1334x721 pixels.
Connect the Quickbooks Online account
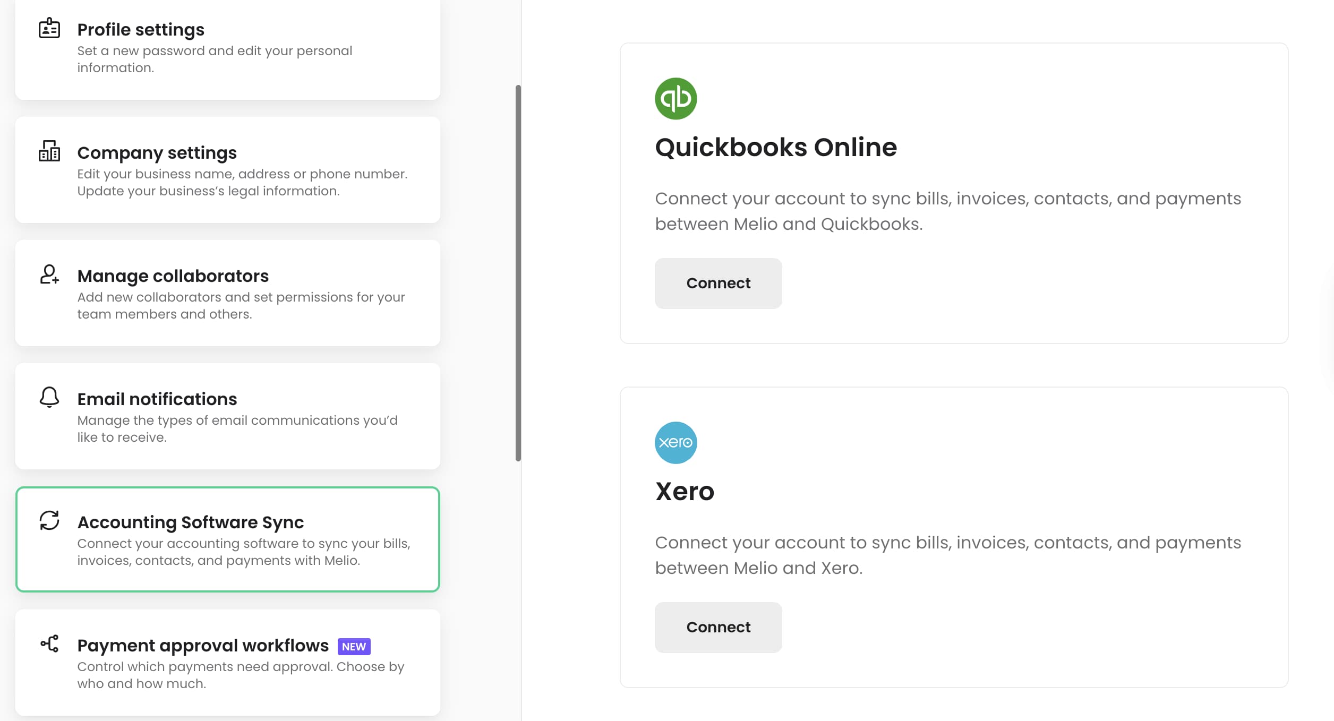718,284
